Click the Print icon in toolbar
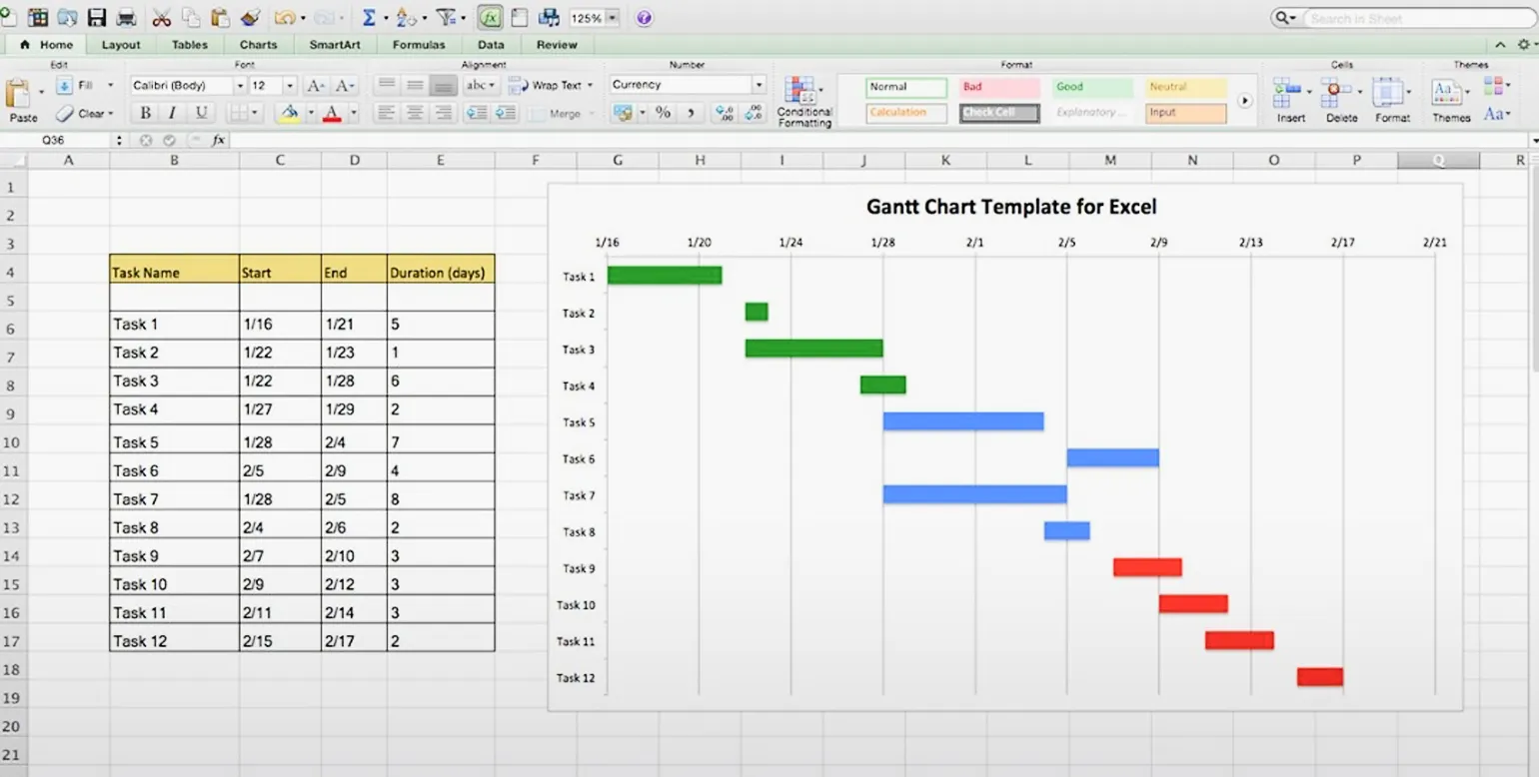This screenshot has width=1539, height=777. [x=127, y=17]
